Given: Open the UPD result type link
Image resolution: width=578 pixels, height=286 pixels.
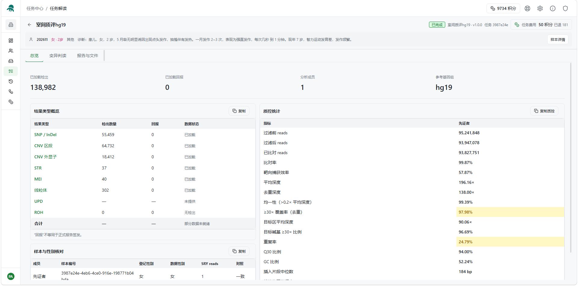Looking at the screenshot, I should click(39, 201).
